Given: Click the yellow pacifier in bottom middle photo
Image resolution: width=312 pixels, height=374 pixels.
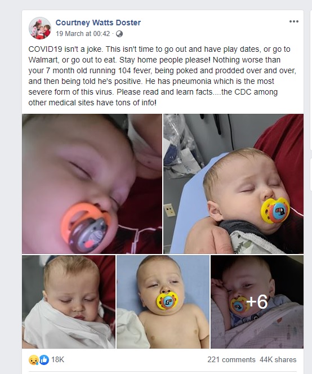Looking at the screenshot, I should (x=167, y=301).
